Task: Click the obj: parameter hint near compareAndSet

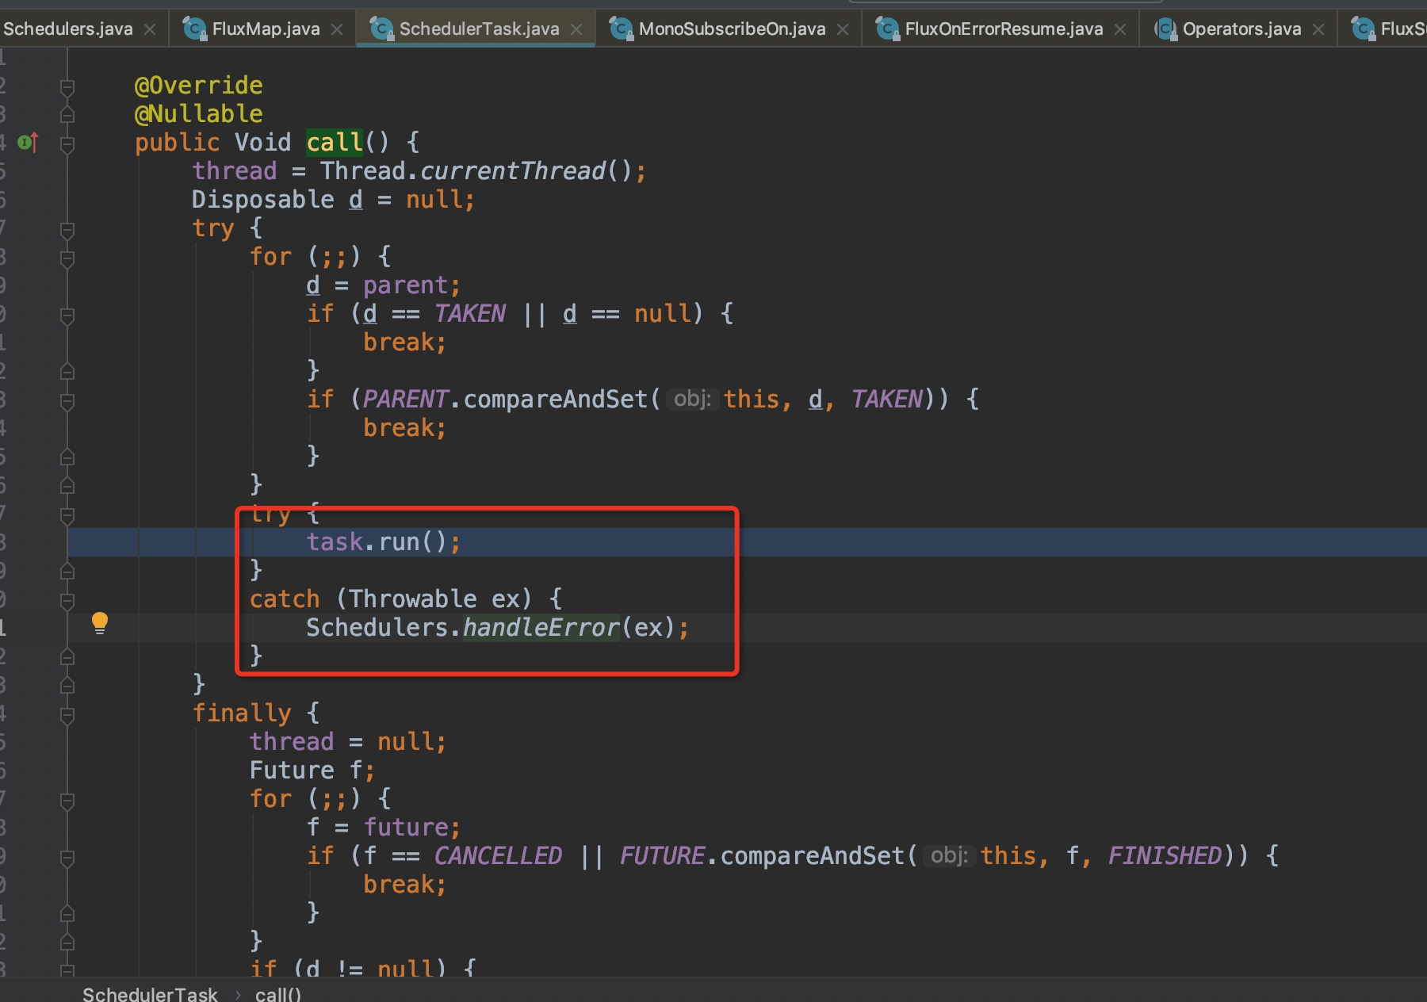Action: click(692, 399)
